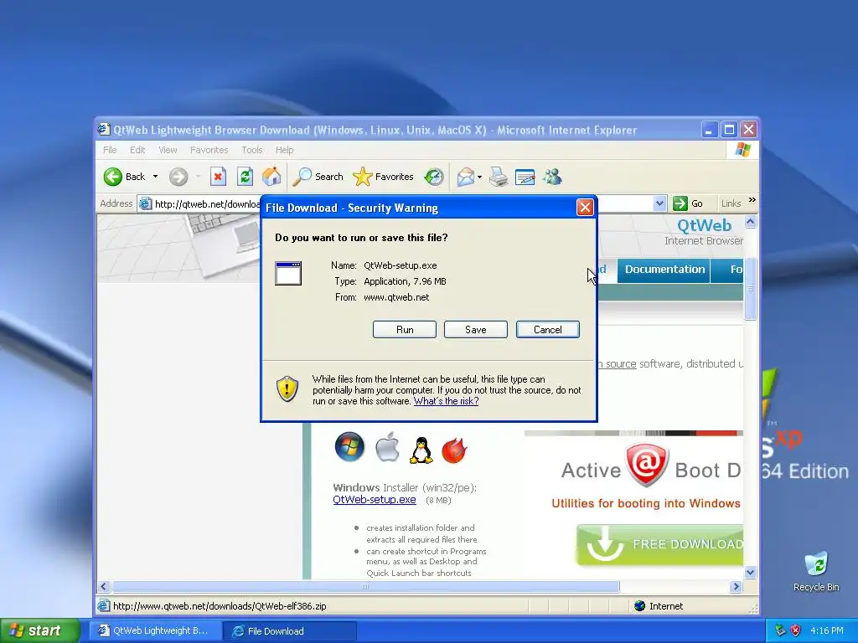Click the Links toolbar label
This screenshot has width=858, height=643.
pos(731,203)
